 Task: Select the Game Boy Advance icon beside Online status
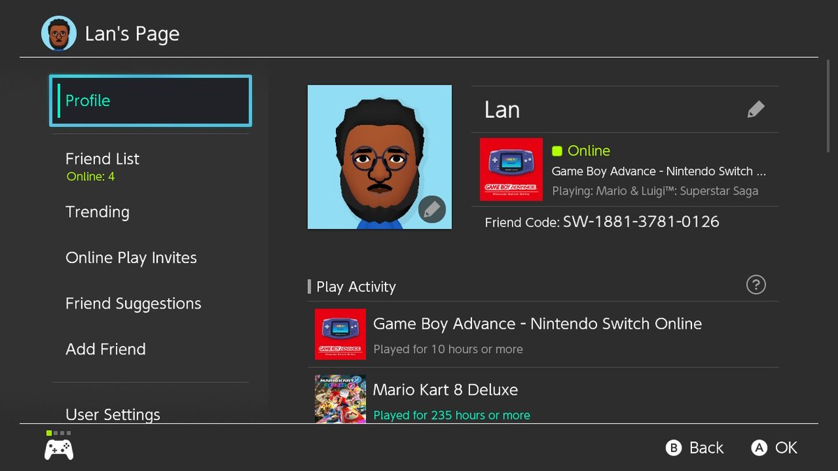click(511, 170)
